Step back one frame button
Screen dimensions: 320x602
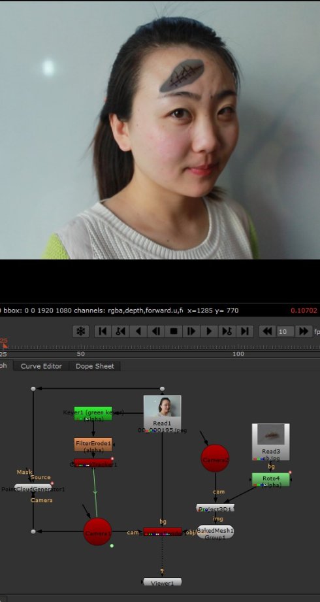[x=156, y=331]
